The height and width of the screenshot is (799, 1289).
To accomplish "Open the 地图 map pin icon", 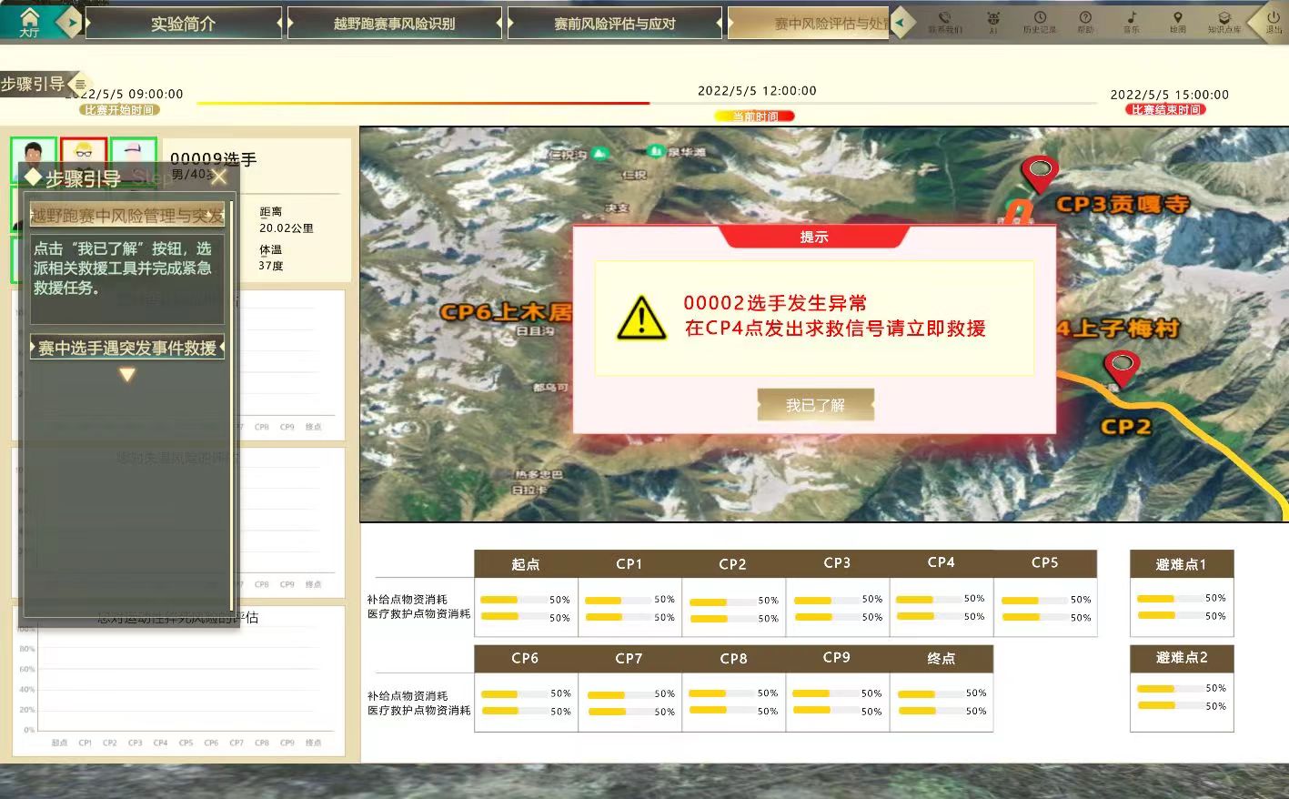I will (1177, 21).
